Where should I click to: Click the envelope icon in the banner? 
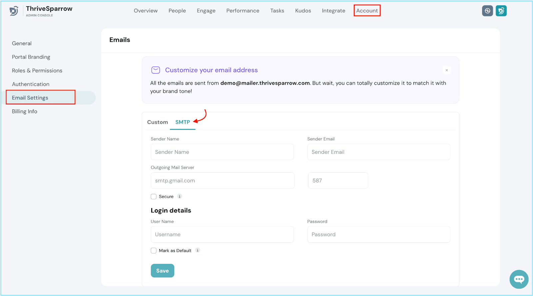156,70
